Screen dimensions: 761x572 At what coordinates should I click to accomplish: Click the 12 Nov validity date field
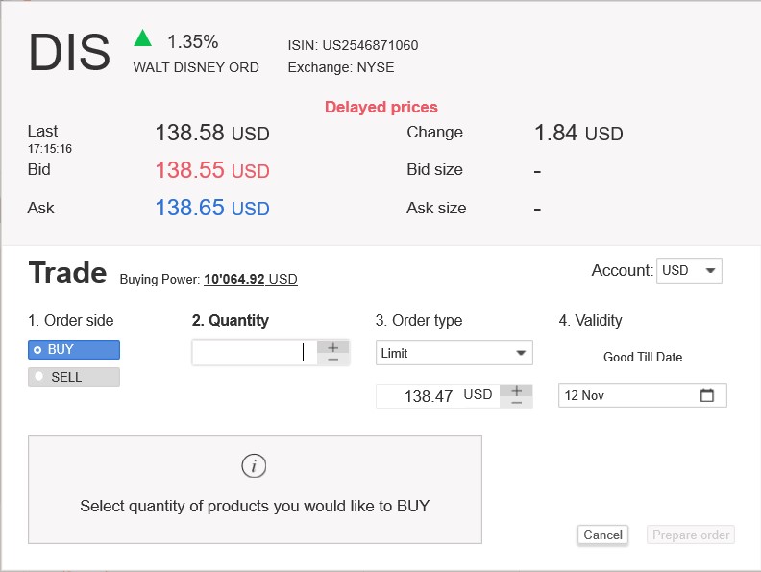pyautogui.click(x=643, y=395)
